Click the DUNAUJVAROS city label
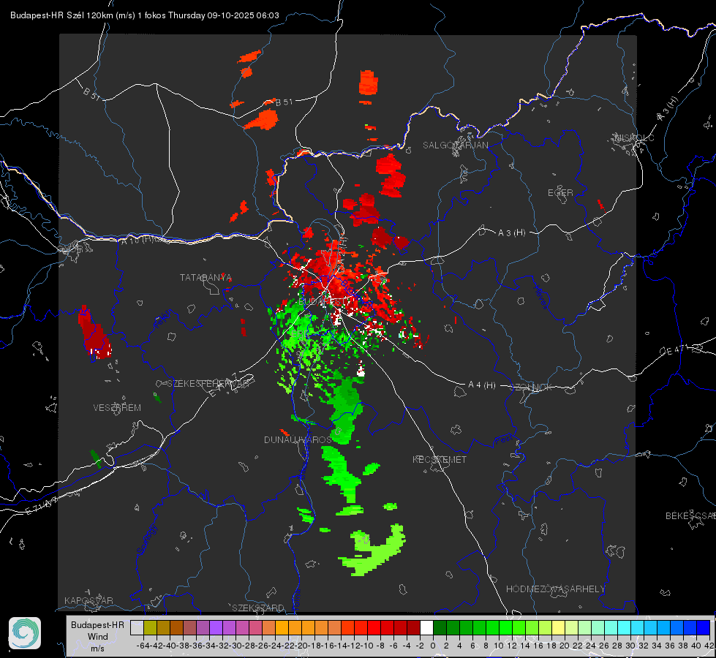The width and height of the screenshot is (716, 658). click(298, 439)
